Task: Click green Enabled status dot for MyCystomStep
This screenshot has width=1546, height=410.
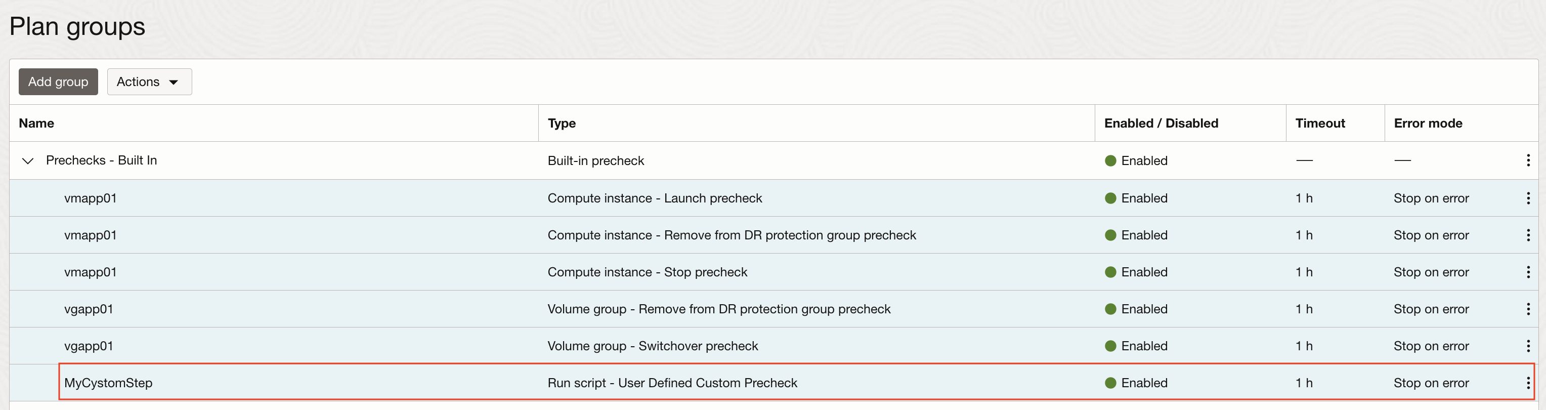Action: click(x=1110, y=383)
